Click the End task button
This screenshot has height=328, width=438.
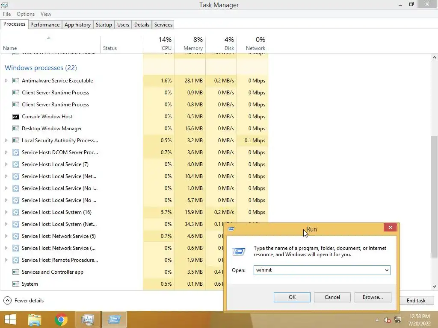coord(416,300)
